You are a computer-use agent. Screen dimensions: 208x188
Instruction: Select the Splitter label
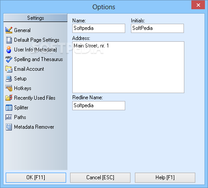[21, 108]
